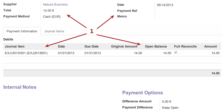Sort by the Amount column header
This screenshot has width=222, height=111.
tap(210, 47)
